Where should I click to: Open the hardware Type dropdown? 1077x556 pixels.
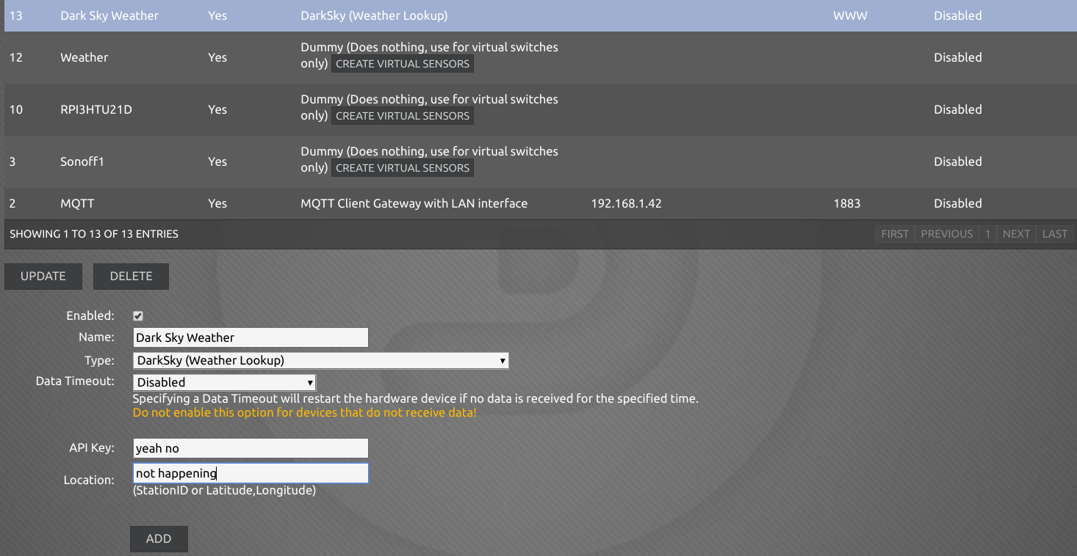[x=320, y=360]
